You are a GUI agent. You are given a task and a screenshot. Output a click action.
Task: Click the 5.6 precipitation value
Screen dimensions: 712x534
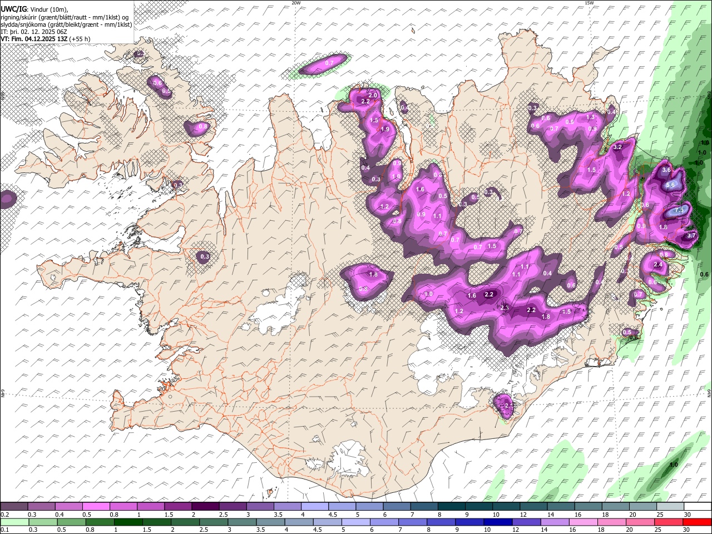(670, 185)
